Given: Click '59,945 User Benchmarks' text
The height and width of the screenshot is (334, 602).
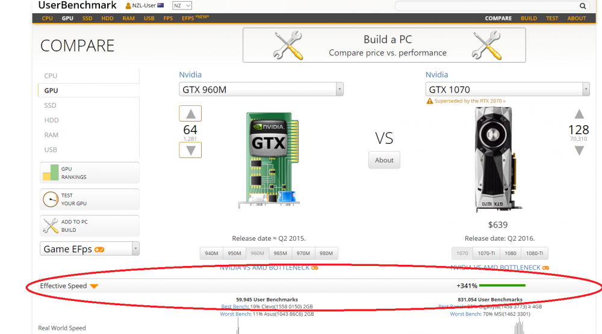Looking at the screenshot, I should (267, 300).
